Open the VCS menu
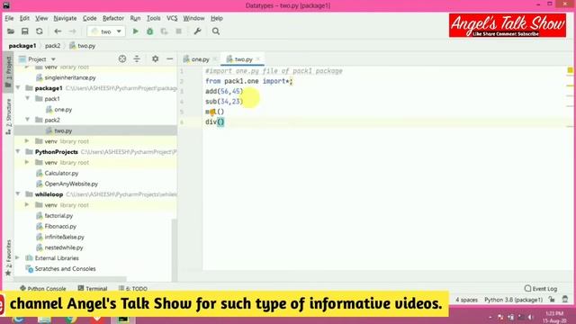Viewport: 576px width, 324px height. pyautogui.click(x=172, y=18)
